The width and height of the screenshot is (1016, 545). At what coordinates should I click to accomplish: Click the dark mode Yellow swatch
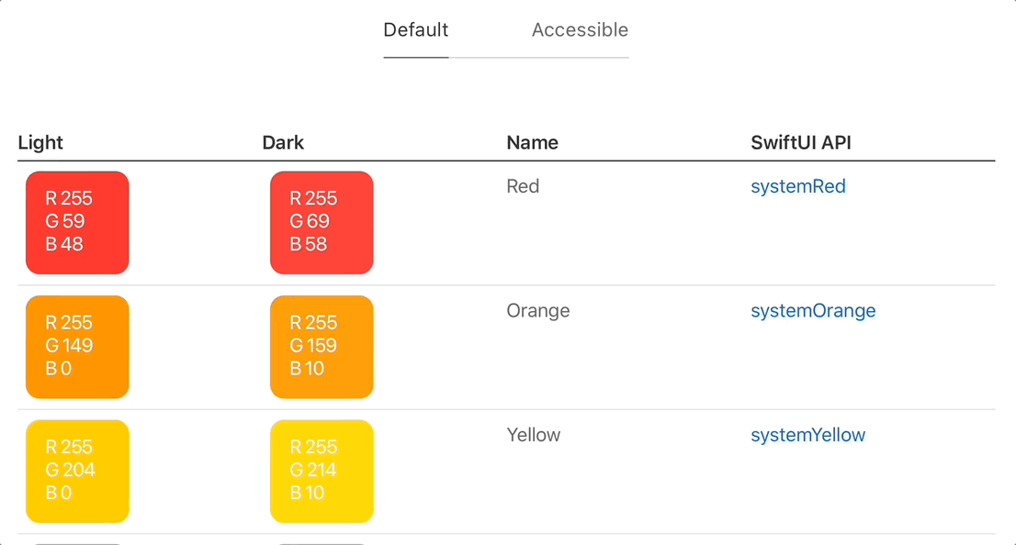[322, 471]
